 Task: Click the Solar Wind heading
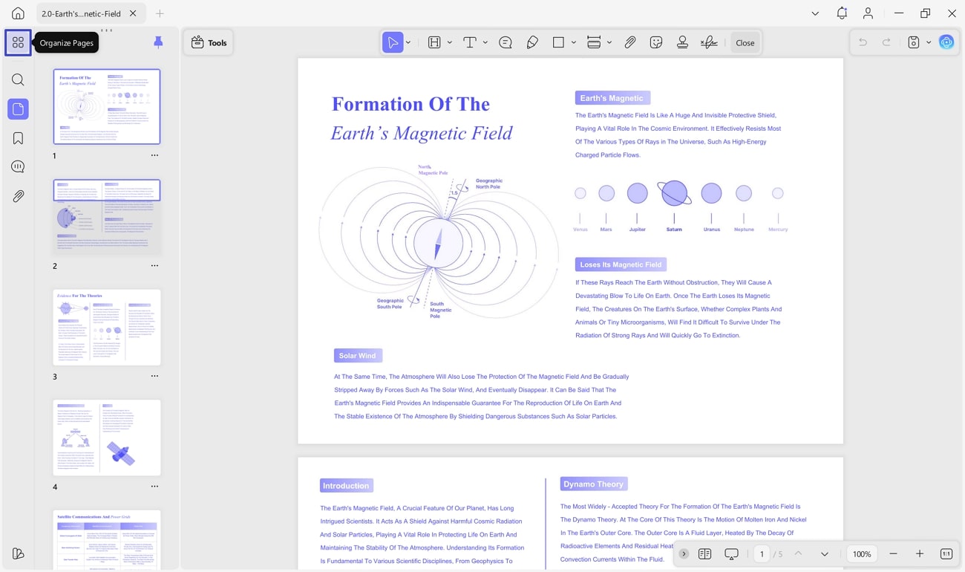coord(358,356)
